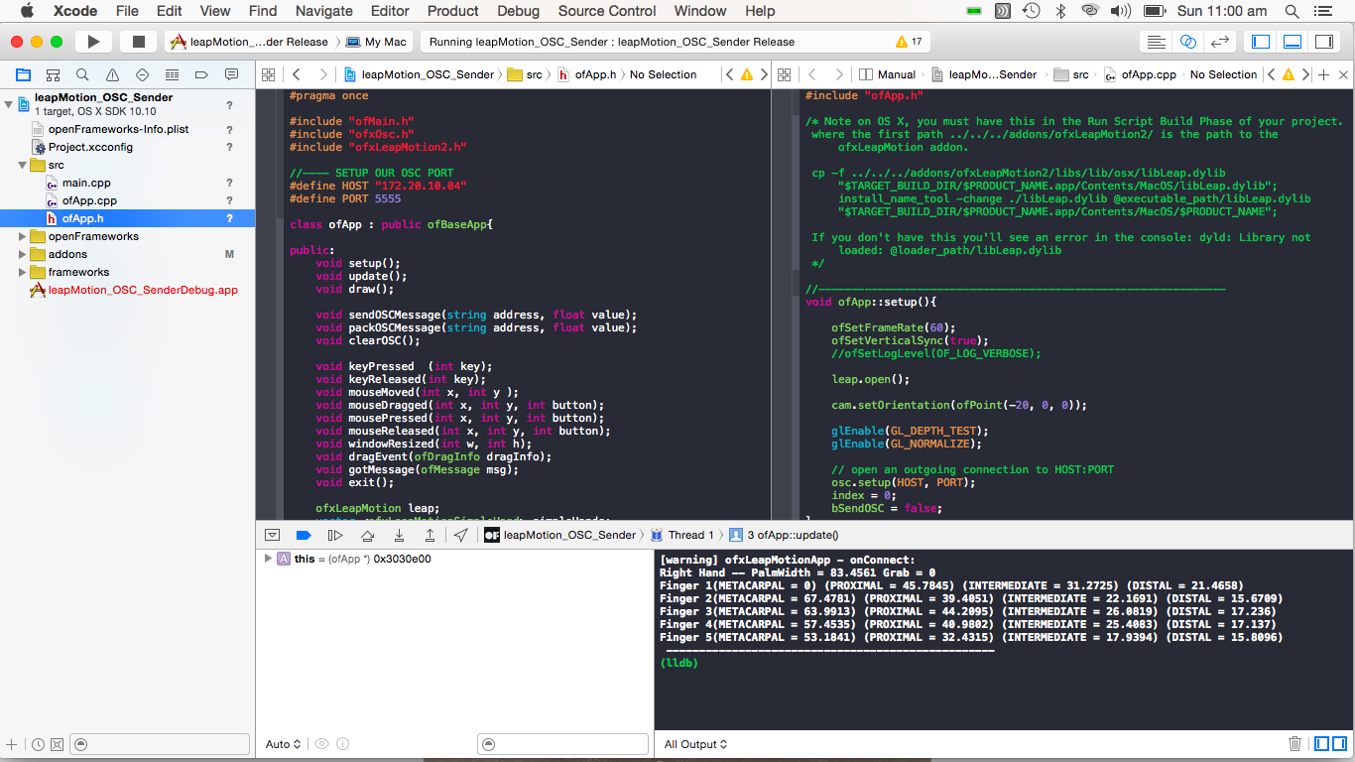Open the Breakpoint navigator

201,74
